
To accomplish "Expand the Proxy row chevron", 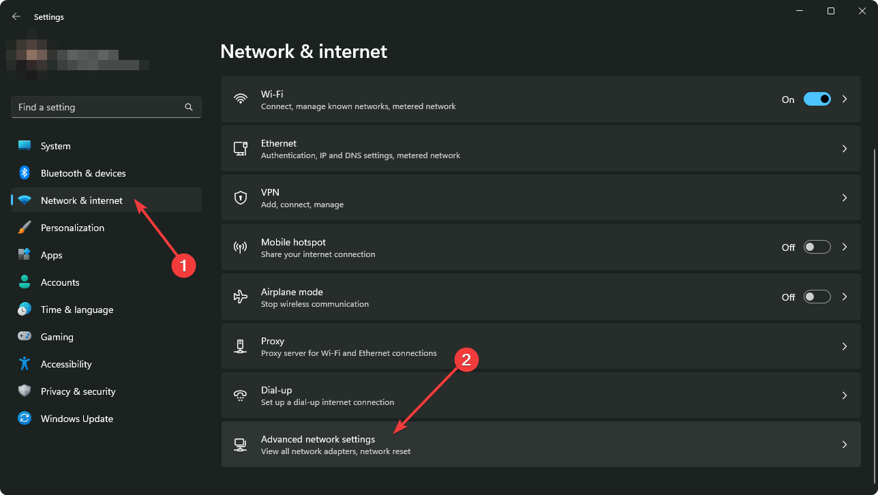I will [845, 346].
